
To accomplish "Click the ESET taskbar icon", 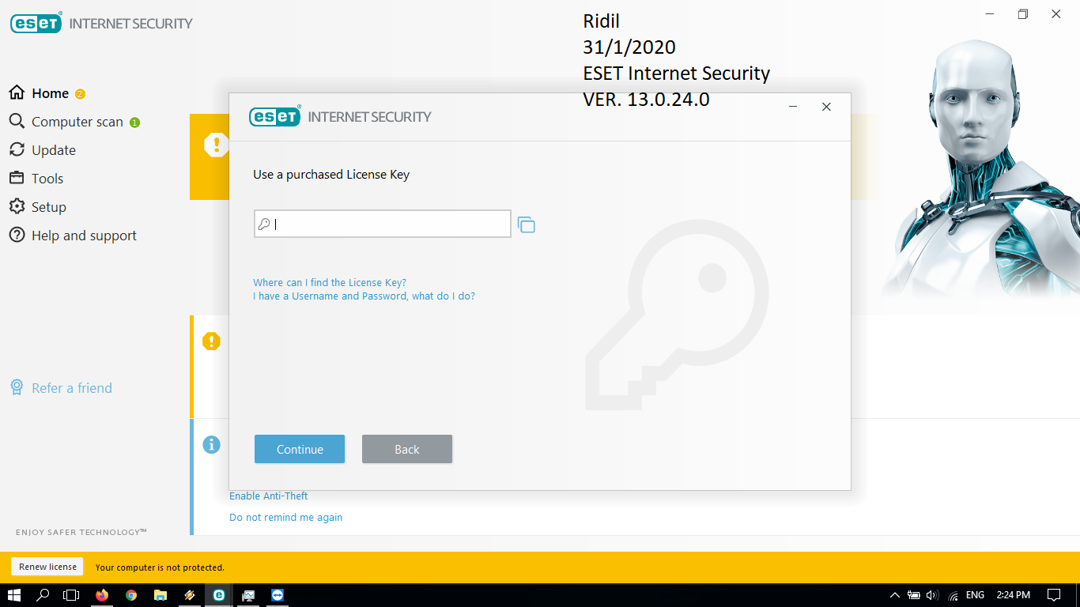I will tap(219, 595).
